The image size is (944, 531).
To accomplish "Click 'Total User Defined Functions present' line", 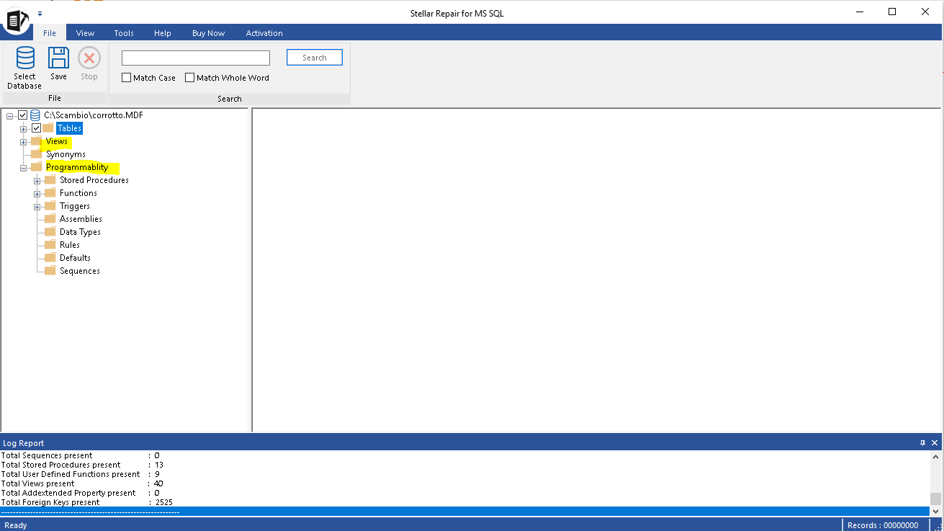I will (x=81, y=474).
